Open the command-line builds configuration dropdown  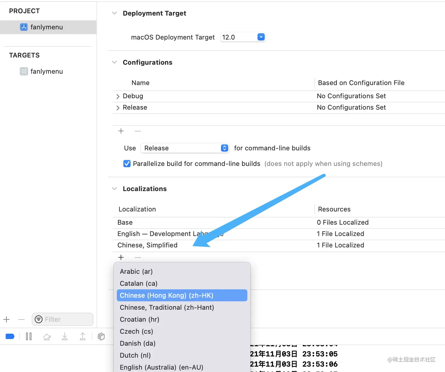point(185,148)
